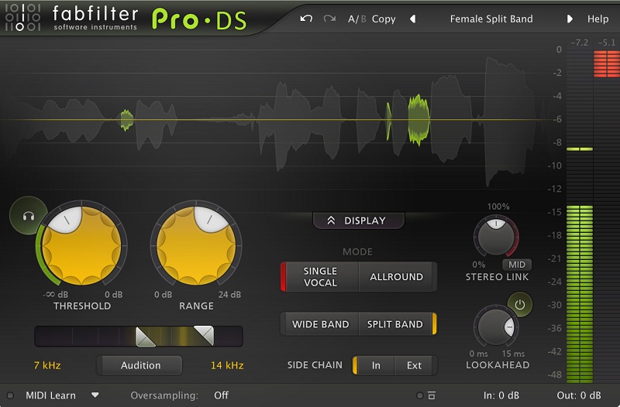
Task: Set side chain to In
Action: (374, 365)
